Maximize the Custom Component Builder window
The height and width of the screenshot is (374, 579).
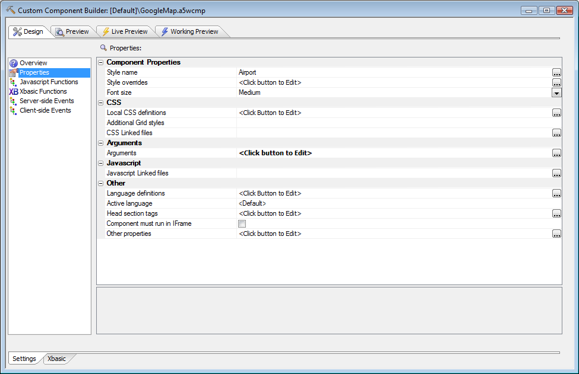point(546,10)
